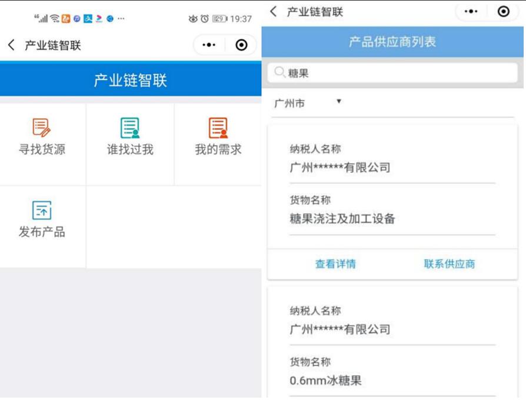Tap the three-dots menu above 产品供应商列表 header
This screenshot has width=526, height=400.
[471, 12]
